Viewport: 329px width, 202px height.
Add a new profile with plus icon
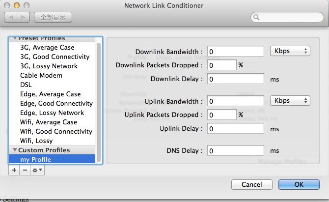(14, 170)
